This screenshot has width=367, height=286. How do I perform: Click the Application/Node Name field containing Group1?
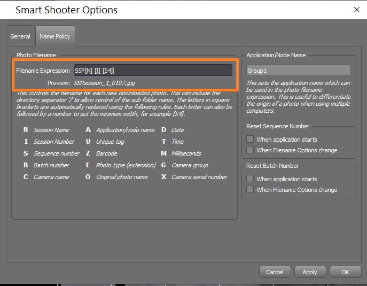tap(298, 70)
